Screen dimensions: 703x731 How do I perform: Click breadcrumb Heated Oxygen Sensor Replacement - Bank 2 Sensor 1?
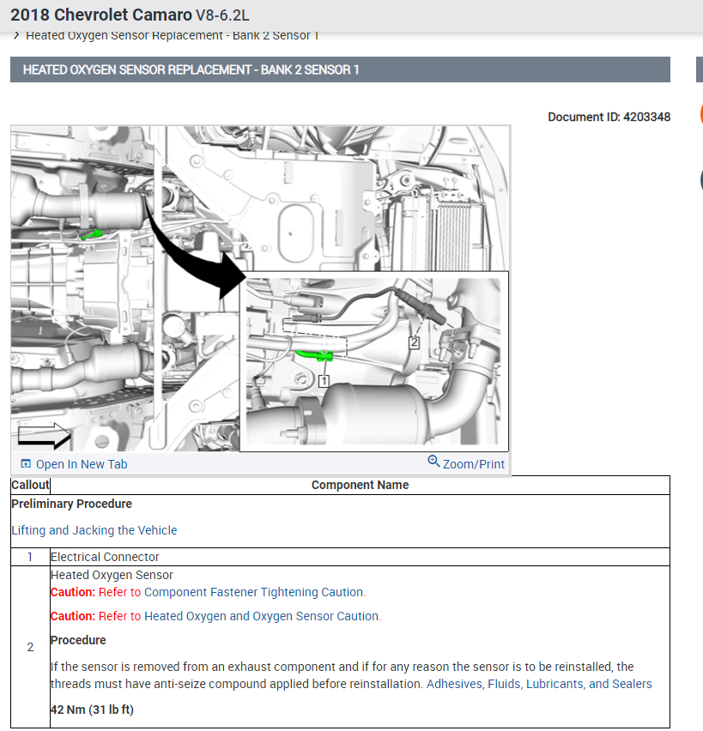pos(173,35)
